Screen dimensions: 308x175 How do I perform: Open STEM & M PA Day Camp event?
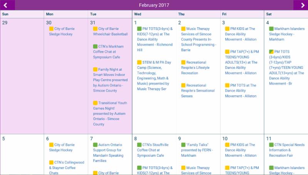click(x=154, y=75)
